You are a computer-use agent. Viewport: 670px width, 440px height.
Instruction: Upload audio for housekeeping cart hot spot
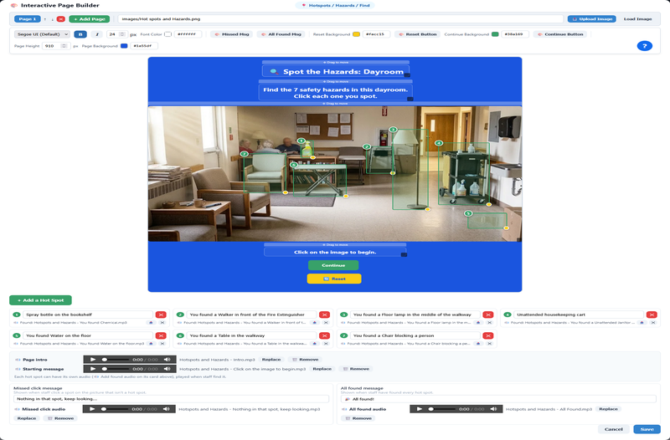642,323
